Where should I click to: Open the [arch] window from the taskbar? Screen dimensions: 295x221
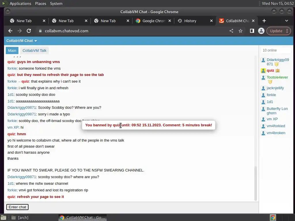coord(20,218)
